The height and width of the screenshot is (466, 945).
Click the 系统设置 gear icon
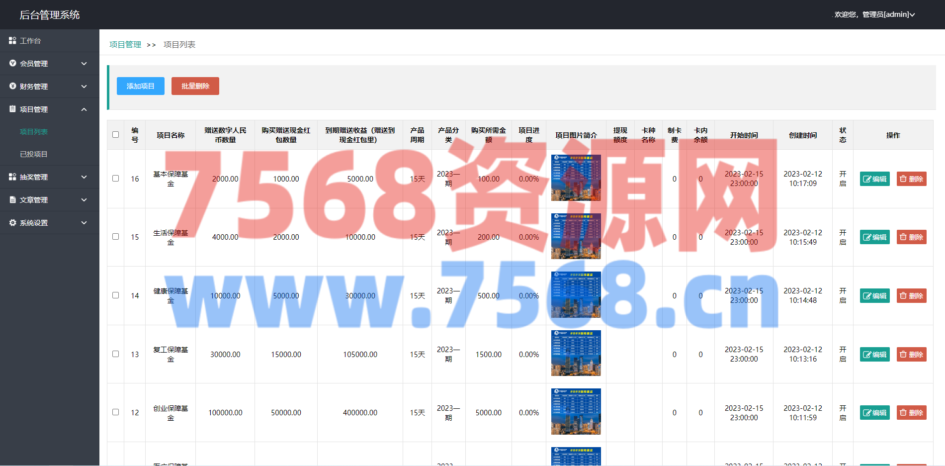[12, 223]
